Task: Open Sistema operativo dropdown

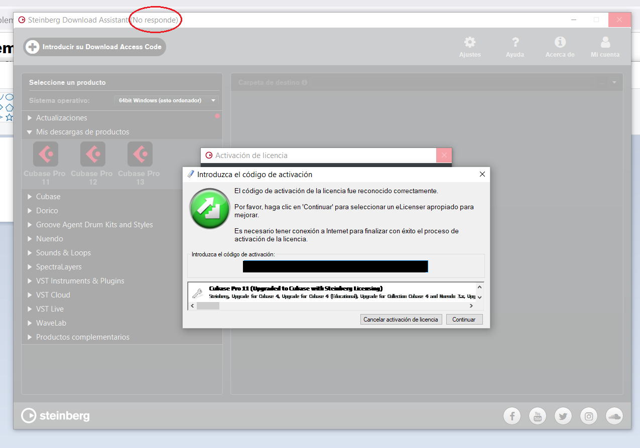Action: tap(166, 100)
